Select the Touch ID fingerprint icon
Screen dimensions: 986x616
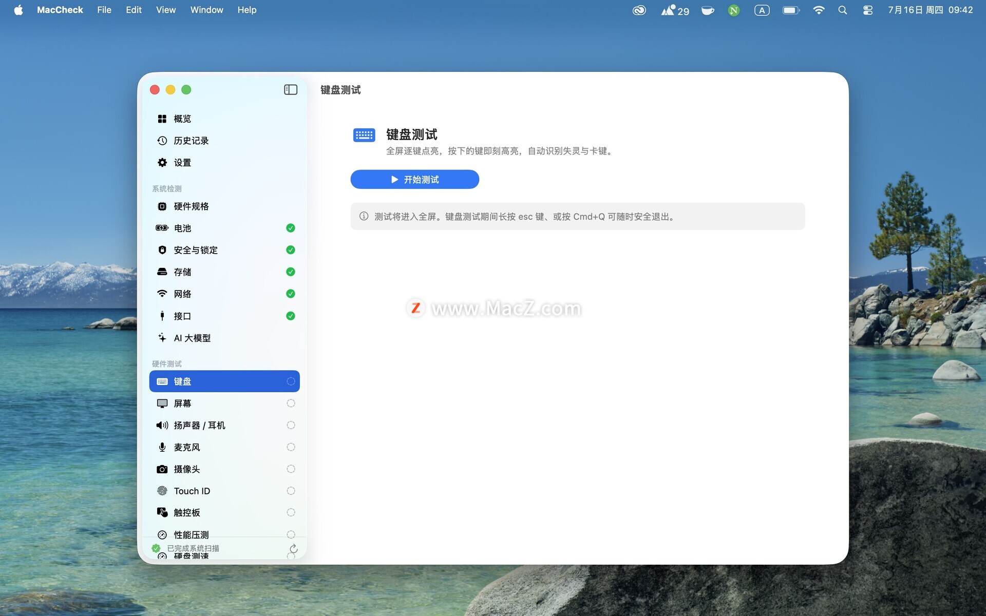(162, 491)
